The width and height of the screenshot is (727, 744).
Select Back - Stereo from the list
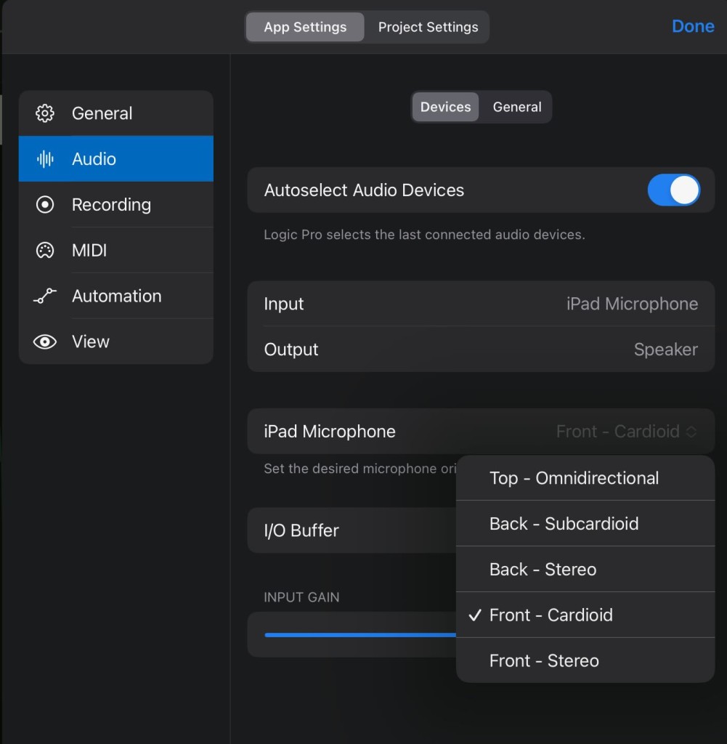click(543, 570)
